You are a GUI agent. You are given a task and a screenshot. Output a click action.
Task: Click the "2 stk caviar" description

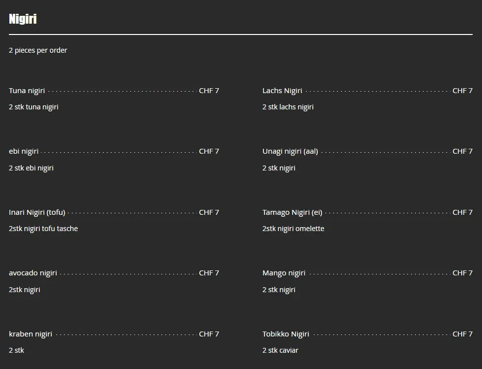coord(280,350)
